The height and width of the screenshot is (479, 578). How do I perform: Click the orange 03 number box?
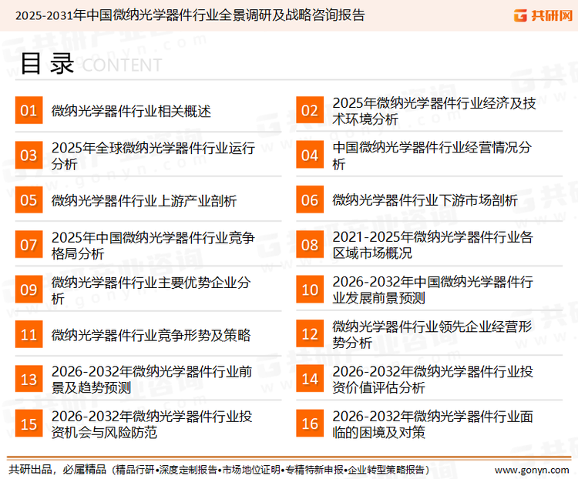(x=29, y=155)
